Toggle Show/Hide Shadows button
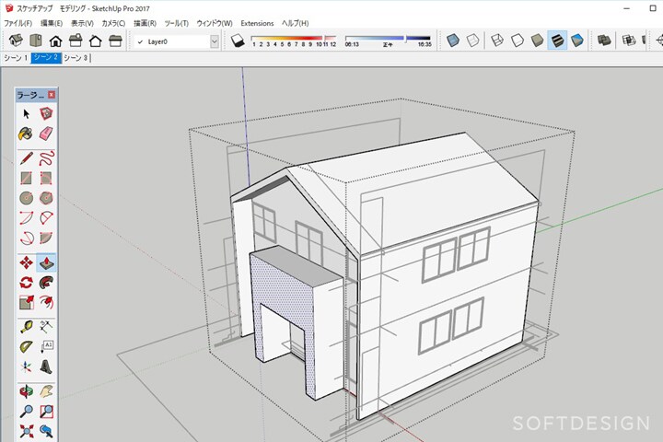This screenshot has height=442, width=663. (238, 41)
